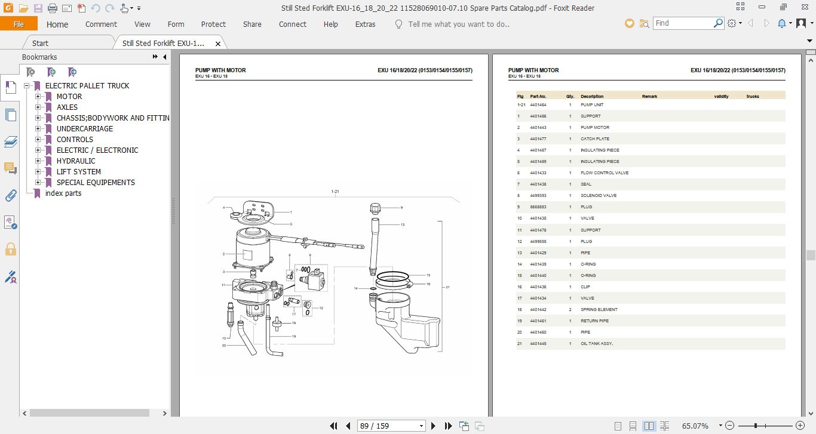
Task: Go to previous page arrow
Action: click(348, 426)
